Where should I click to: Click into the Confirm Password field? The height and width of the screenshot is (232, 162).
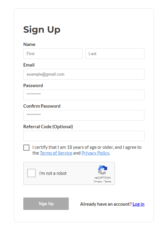[84, 115]
